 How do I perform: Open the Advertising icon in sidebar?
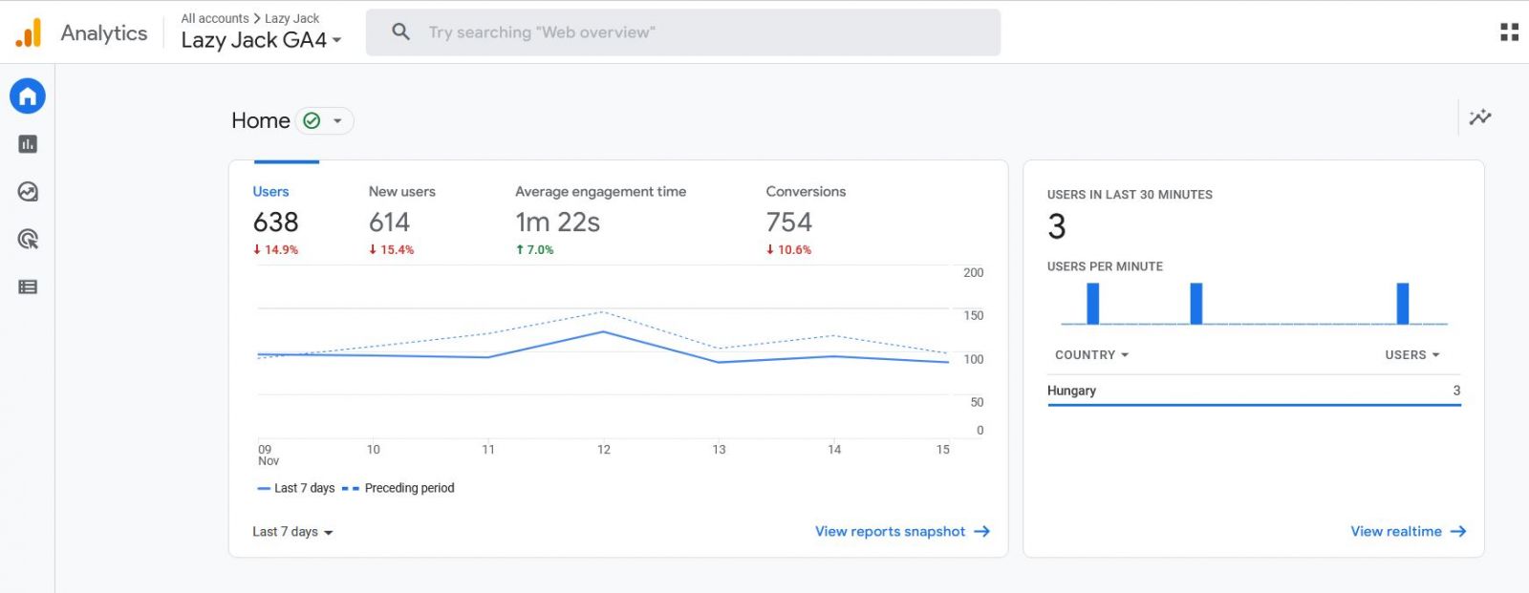click(28, 240)
